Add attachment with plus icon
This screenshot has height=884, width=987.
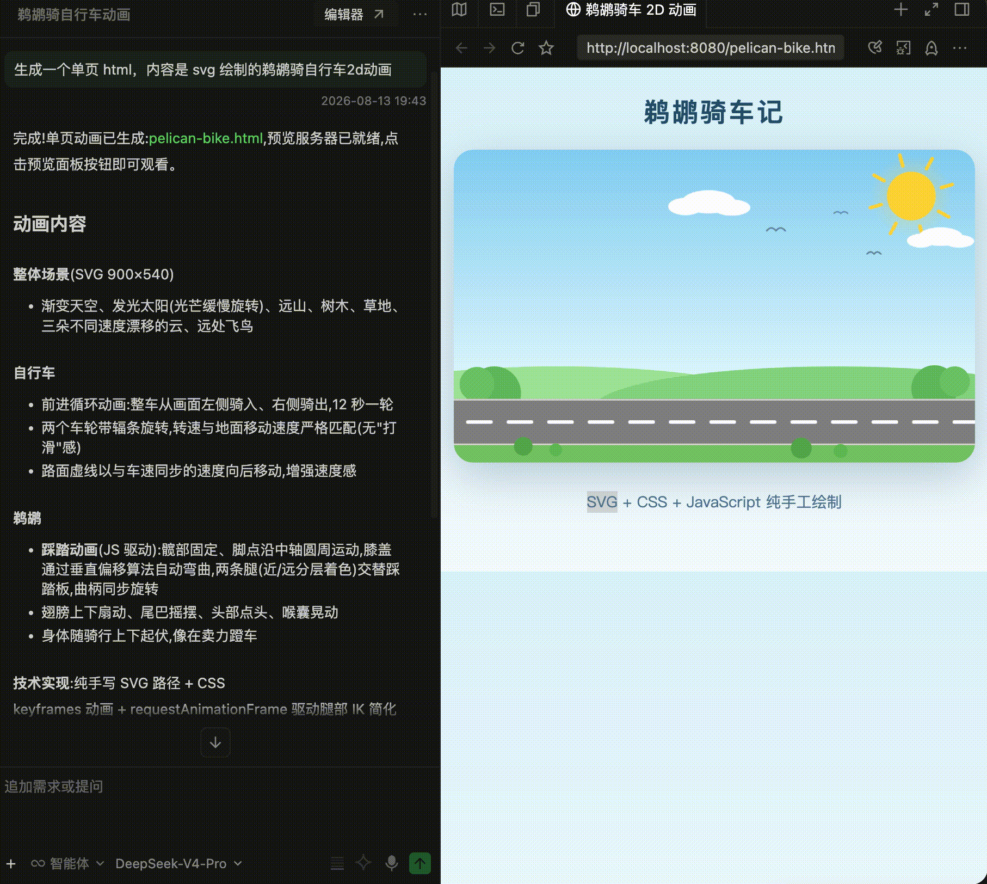[11, 864]
